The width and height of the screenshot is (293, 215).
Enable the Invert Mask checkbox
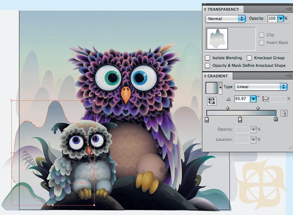point(261,43)
